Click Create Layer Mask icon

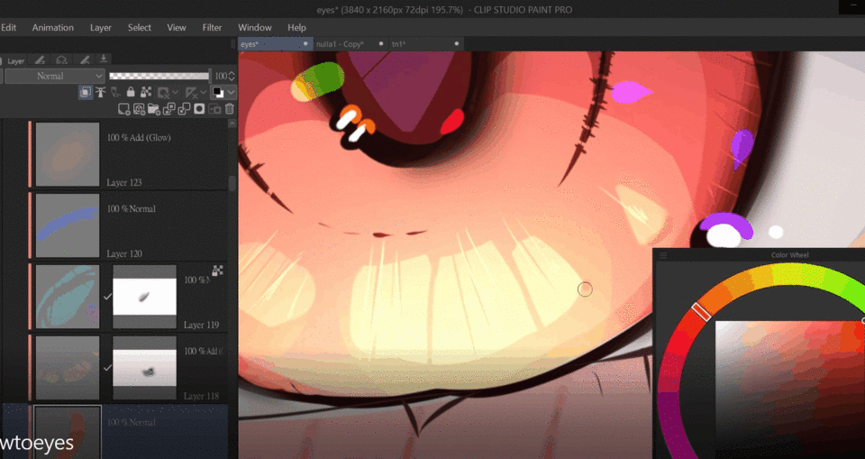(x=199, y=109)
